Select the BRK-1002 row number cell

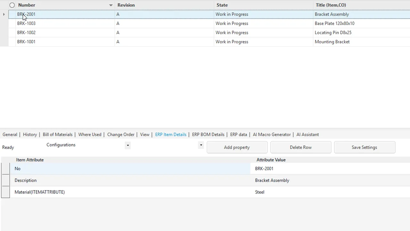(65, 32)
